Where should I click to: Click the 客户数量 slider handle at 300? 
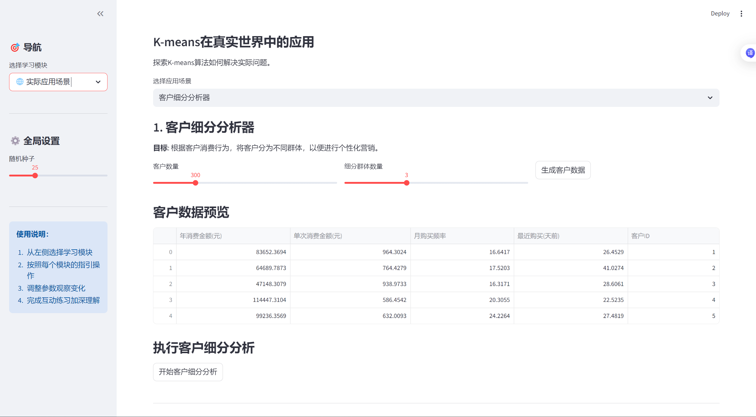[x=196, y=183]
